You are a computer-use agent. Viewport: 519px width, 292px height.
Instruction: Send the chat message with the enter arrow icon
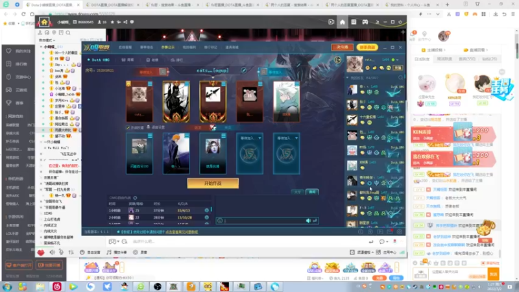[315, 221]
